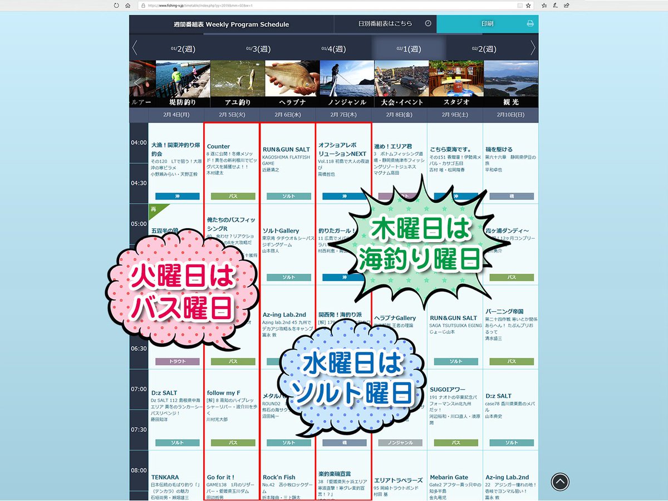Viewport: 668px width, 501px height.
Task: Select the 02/2(週) week tab
Action: pyautogui.click(x=484, y=48)
